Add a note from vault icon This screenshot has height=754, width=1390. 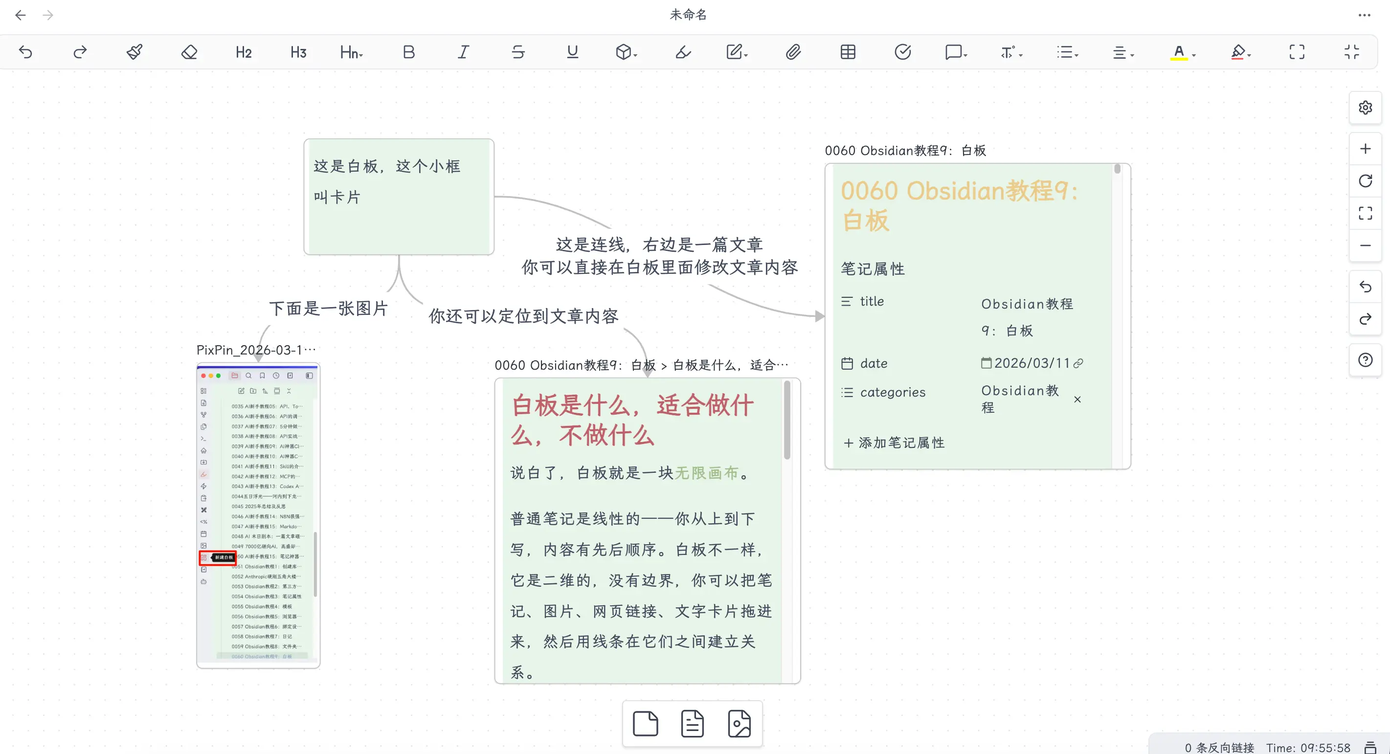692,723
